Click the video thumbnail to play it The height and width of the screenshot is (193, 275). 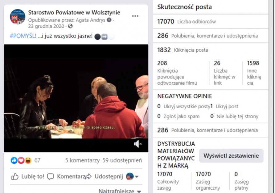76,98
